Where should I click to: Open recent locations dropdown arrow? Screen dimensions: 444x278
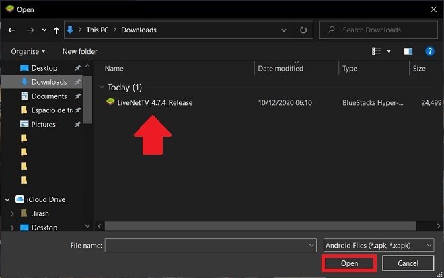tap(44, 30)
